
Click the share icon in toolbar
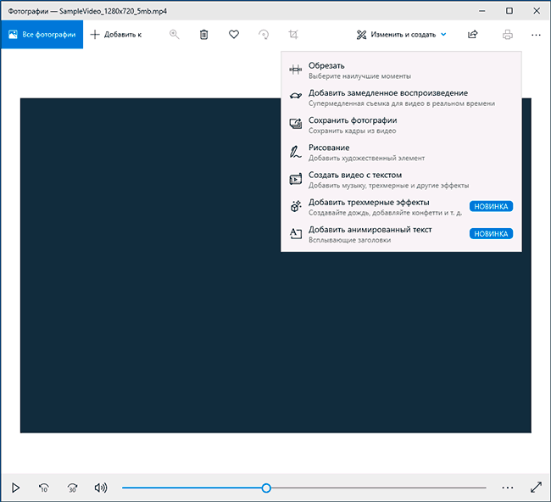point(473,35)
